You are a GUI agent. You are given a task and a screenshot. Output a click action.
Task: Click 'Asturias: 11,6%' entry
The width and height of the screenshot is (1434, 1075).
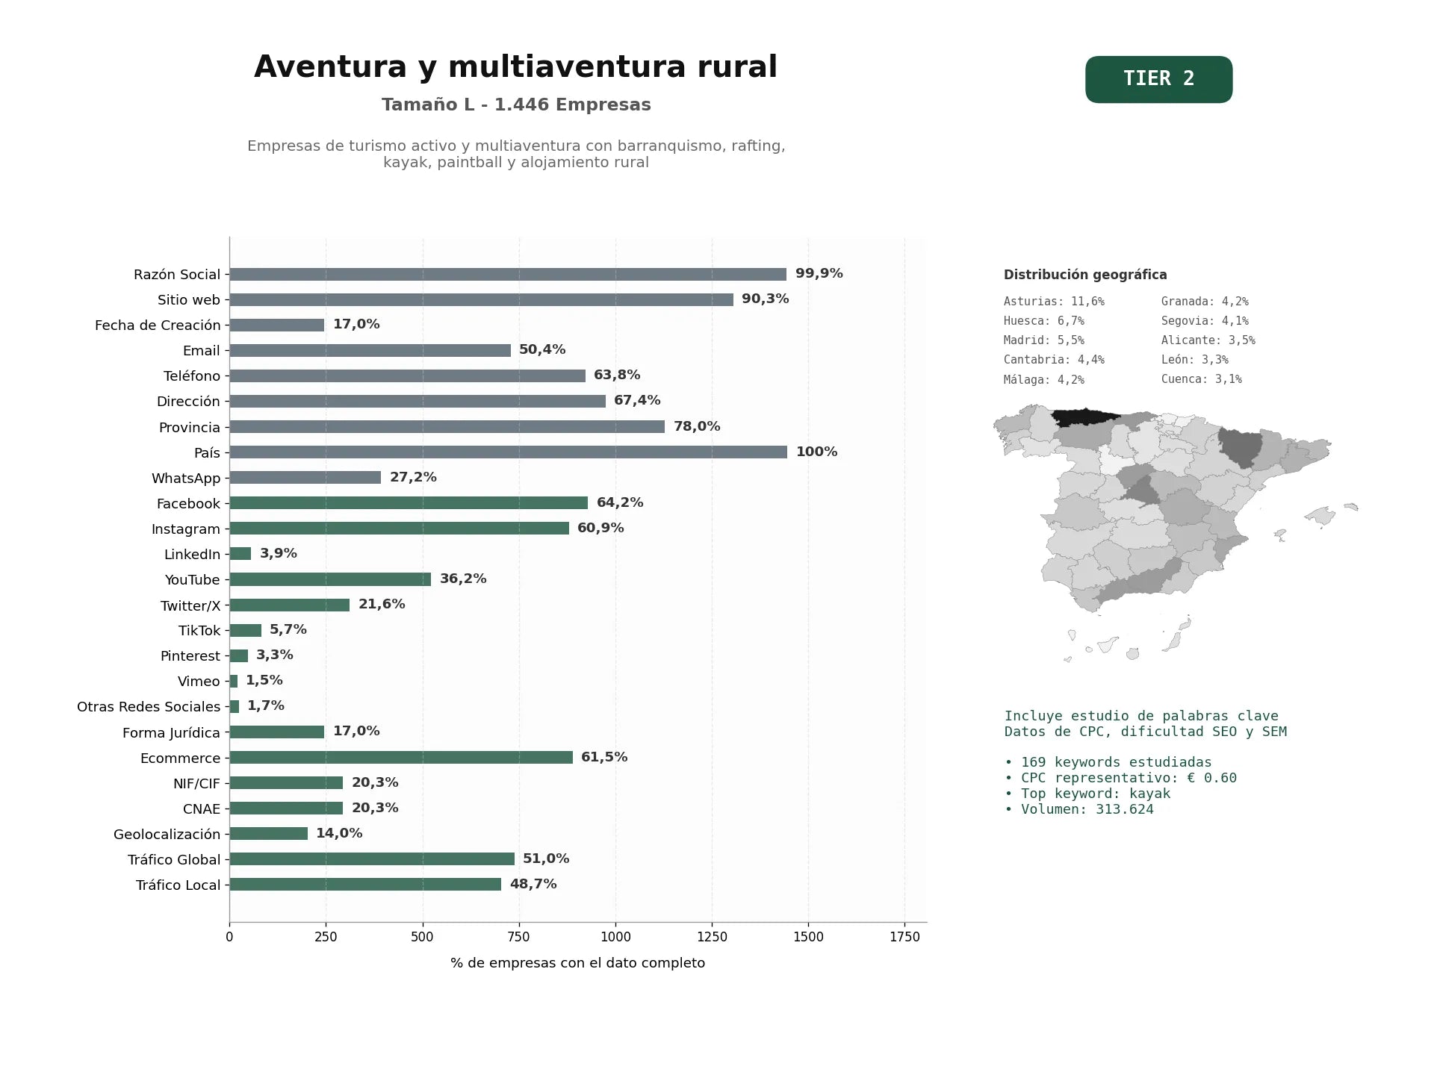coord(1054,302)
